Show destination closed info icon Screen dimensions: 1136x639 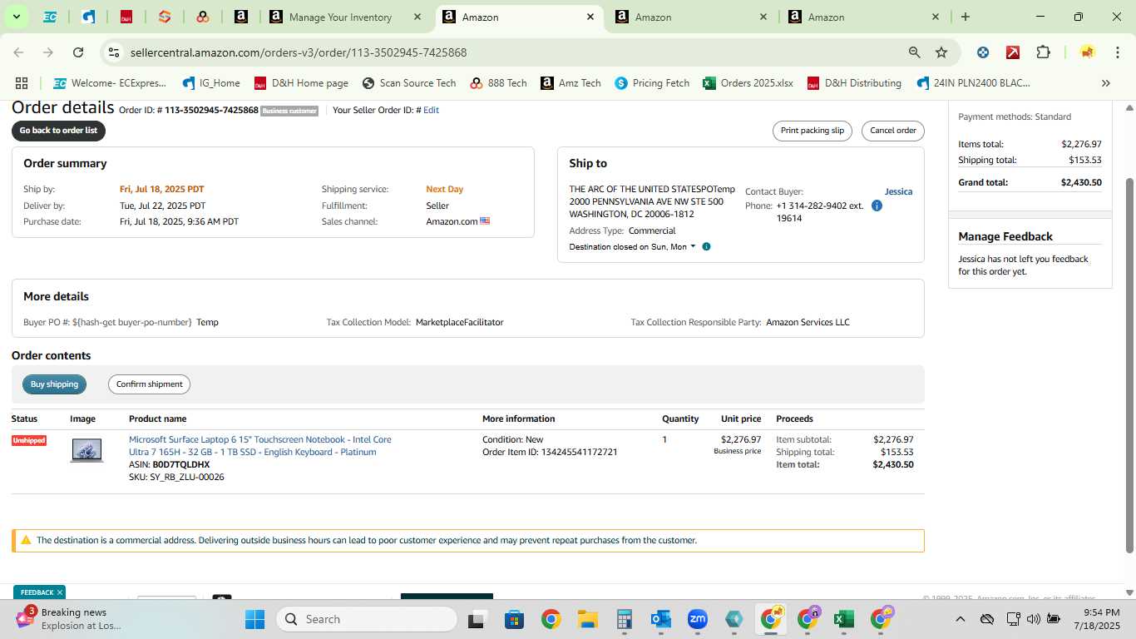pyautogui.click(x=706, y=247)
